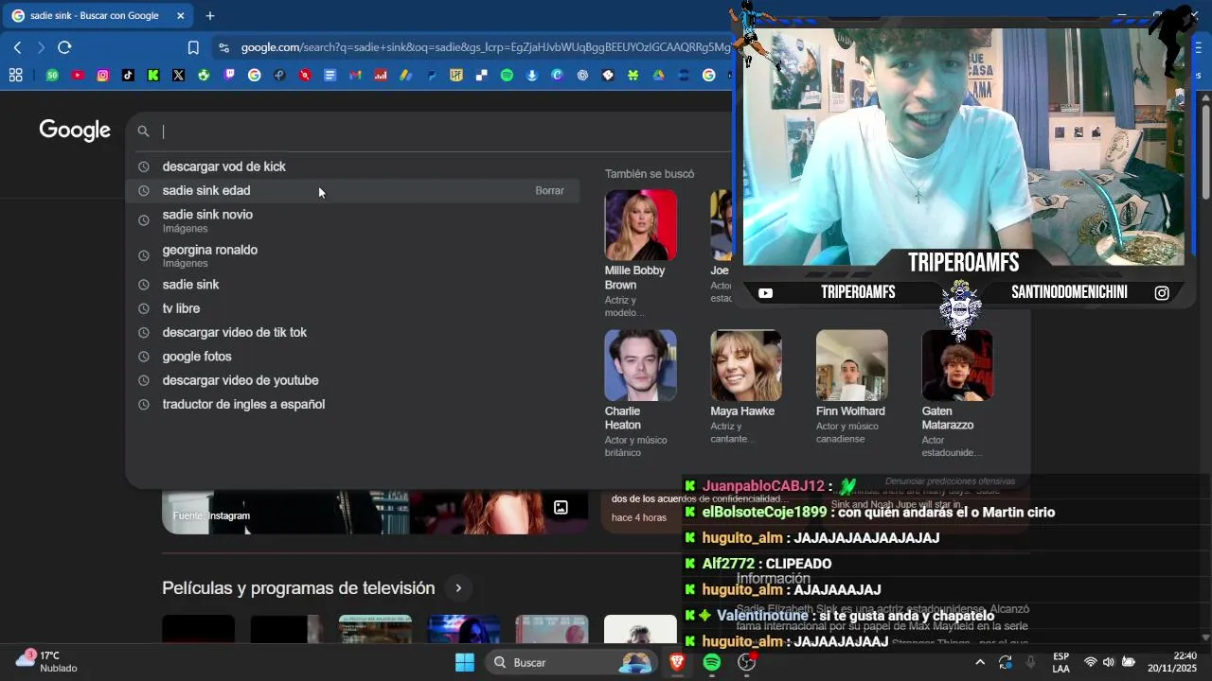Select suggestion 'google fotos'
This screenshot has width=1212, height=681.
354,357
